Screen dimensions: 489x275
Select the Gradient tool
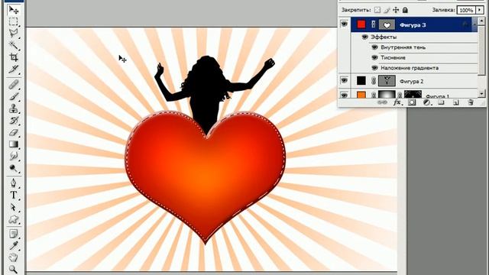coord(14,144)
